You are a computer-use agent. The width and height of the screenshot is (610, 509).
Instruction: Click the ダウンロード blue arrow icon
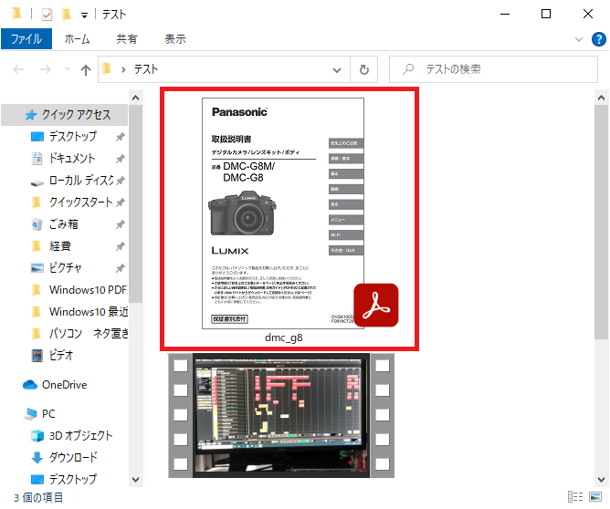[x=37, y=458]
